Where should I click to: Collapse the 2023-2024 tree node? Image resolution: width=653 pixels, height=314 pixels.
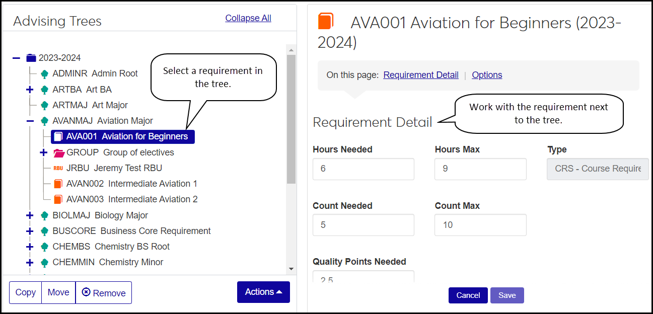pos(17,58)
